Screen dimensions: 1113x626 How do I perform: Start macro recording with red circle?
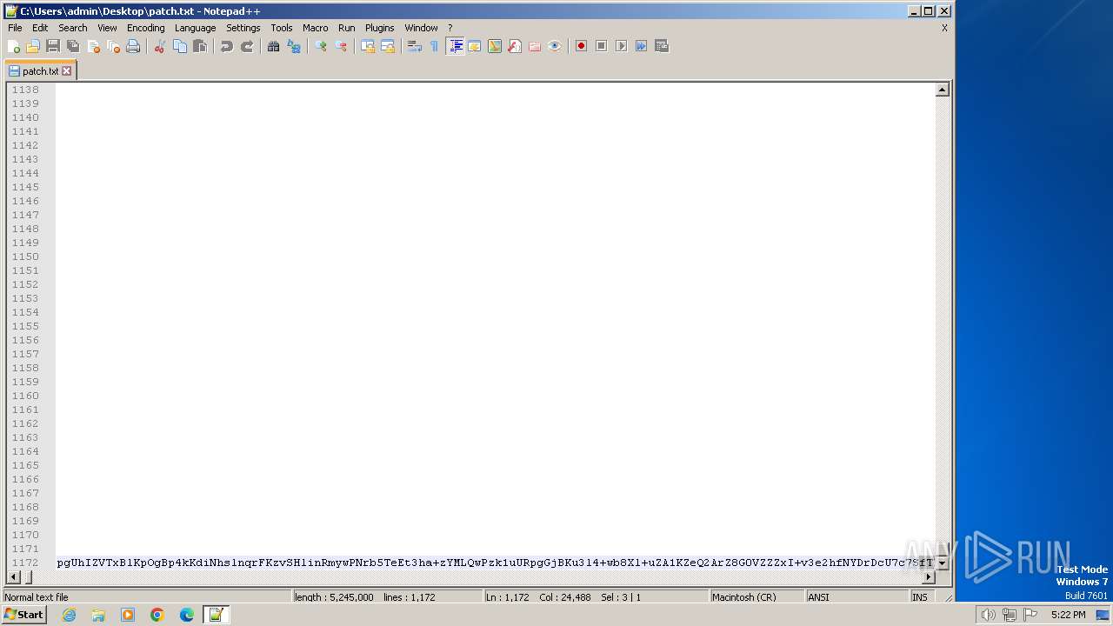tap(582, 46)
